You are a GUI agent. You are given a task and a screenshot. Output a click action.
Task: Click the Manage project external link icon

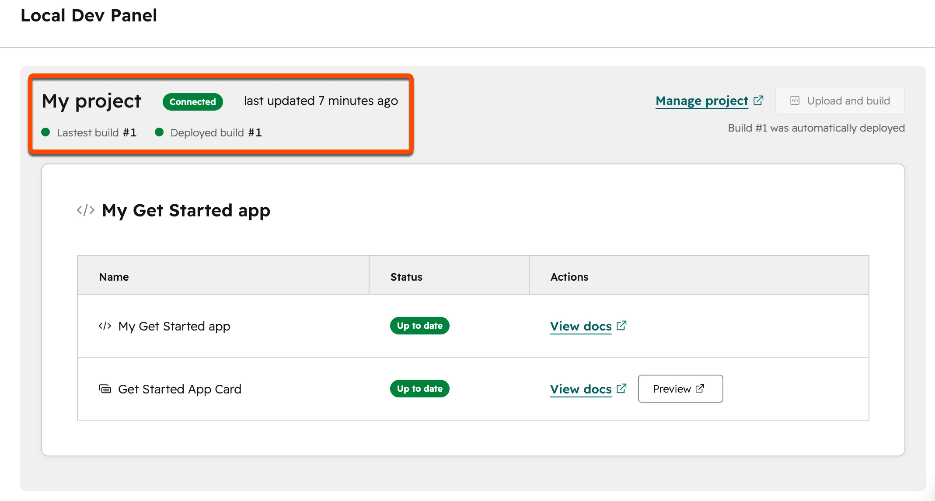(x=758, y=101)
